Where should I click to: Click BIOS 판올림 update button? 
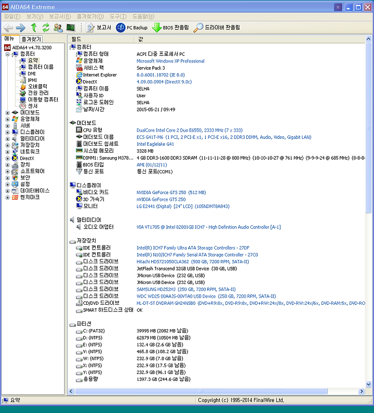click(x=170, y=28)
